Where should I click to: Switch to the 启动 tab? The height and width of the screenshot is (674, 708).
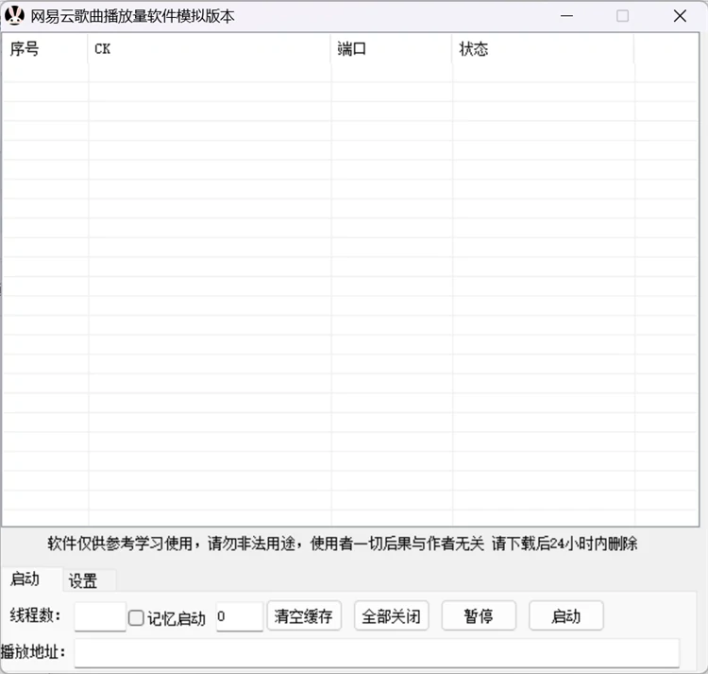point(31,579)
